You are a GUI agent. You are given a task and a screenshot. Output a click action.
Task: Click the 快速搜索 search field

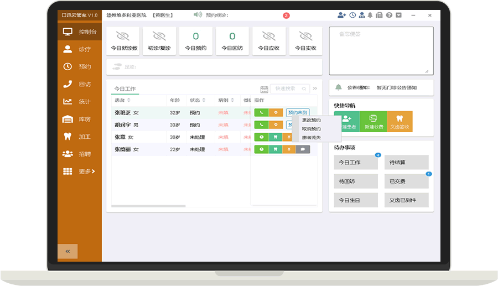point(289,89)
